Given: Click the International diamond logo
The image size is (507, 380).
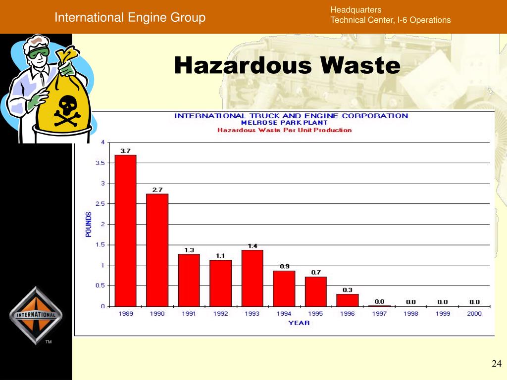Looking at the screenshot, I should click(x=36, y=315).
